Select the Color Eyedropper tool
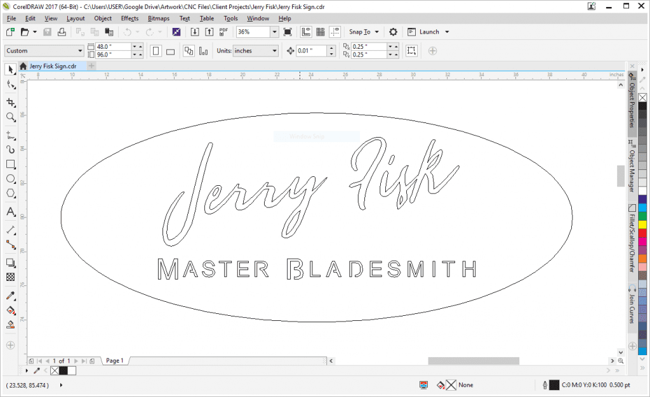 [x=10, y=296]
